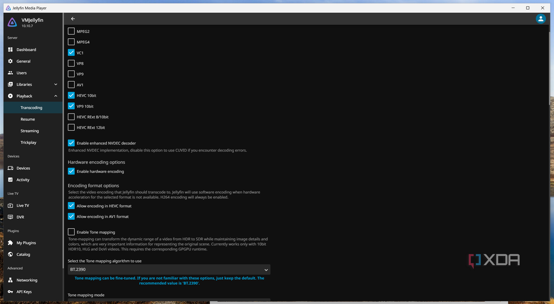Check the VP9 decoding checkbox

point(71,74)
